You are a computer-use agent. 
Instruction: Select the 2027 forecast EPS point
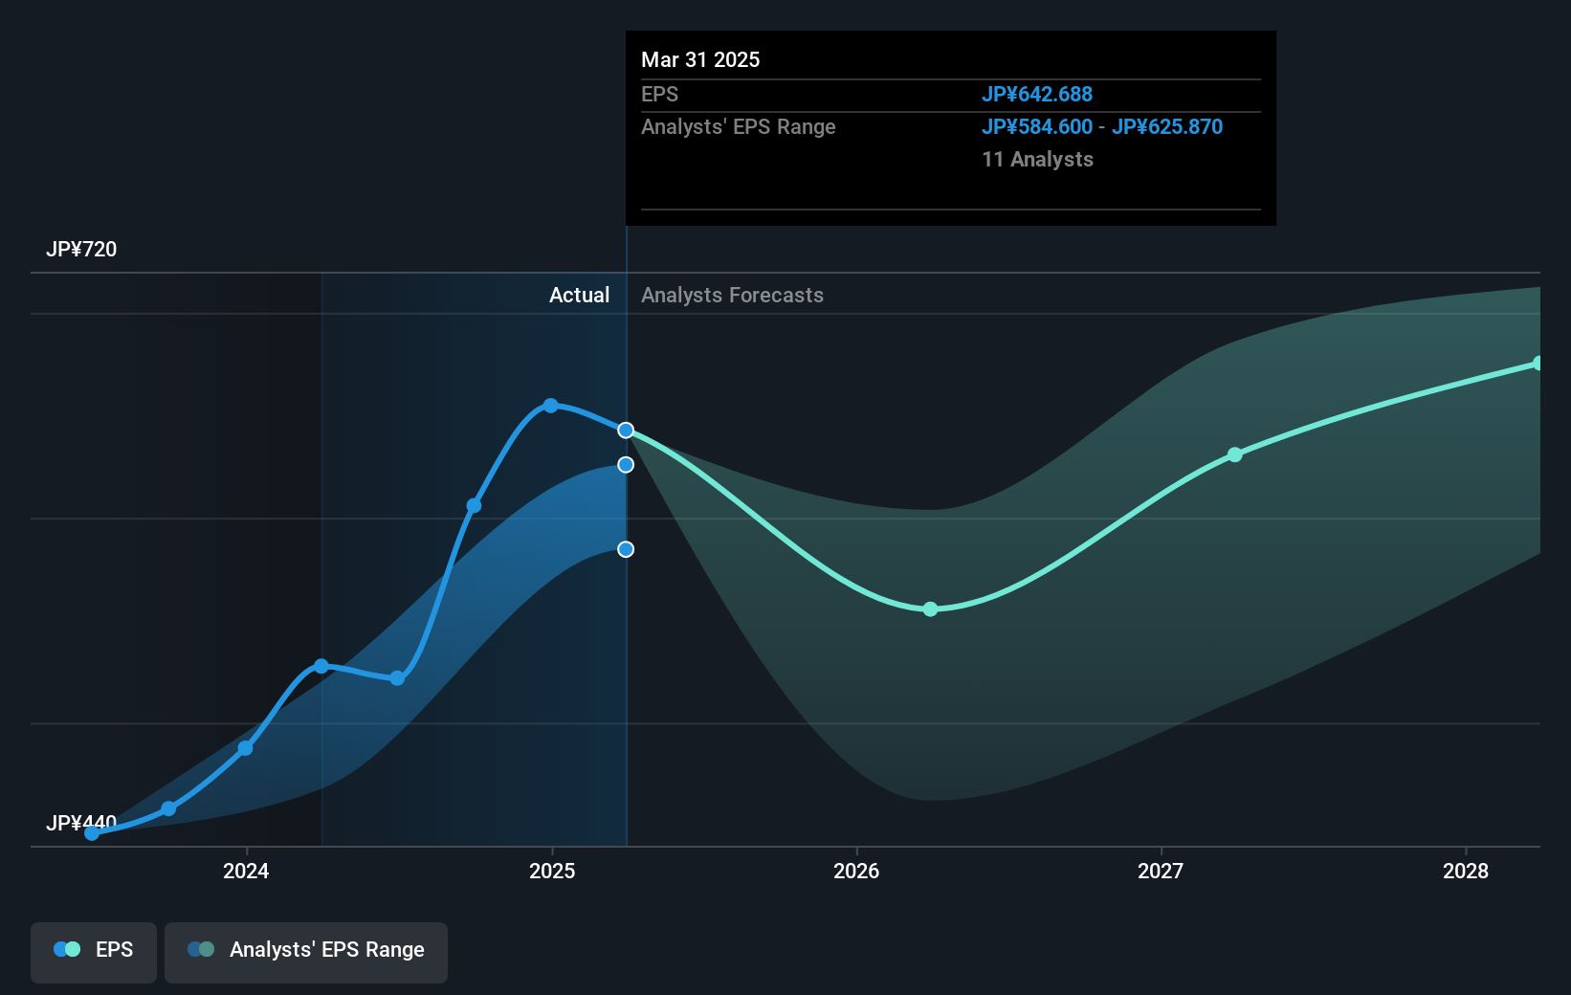[1235, 454]
